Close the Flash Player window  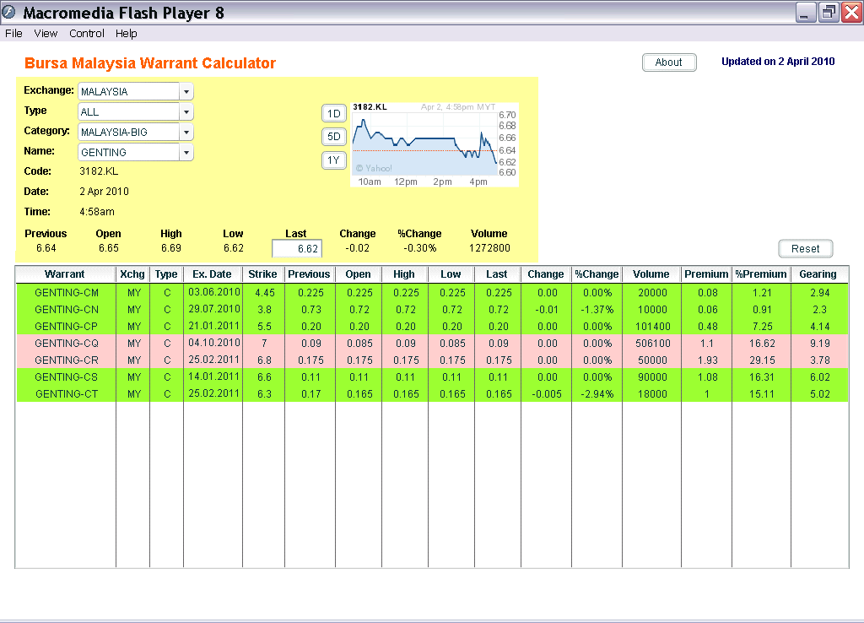(850, 12)
